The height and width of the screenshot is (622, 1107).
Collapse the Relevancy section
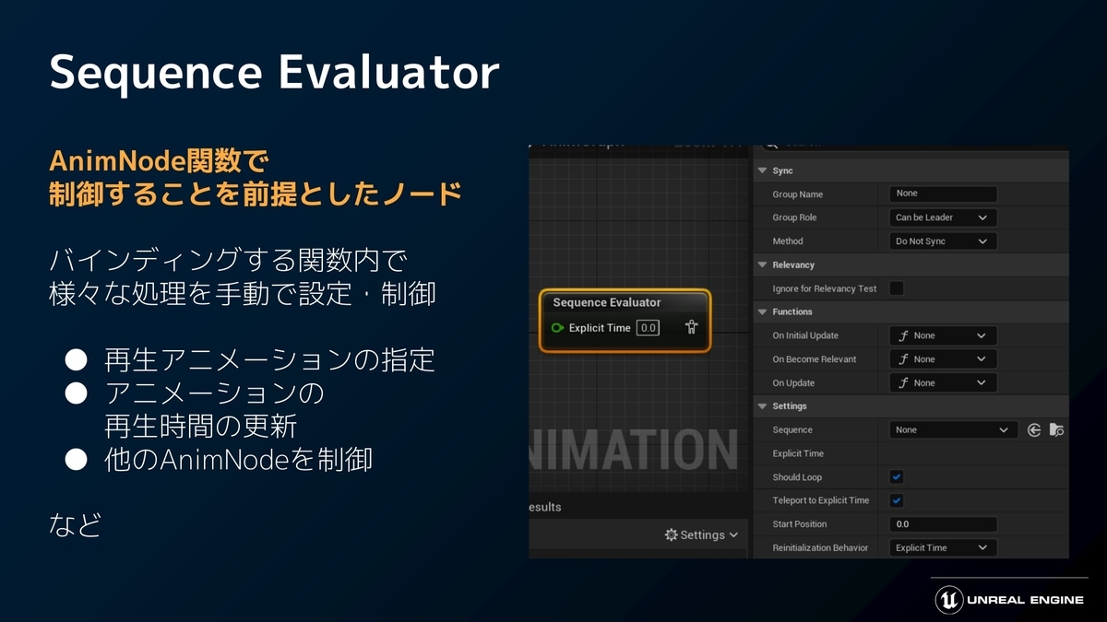(x=762, y=265)
